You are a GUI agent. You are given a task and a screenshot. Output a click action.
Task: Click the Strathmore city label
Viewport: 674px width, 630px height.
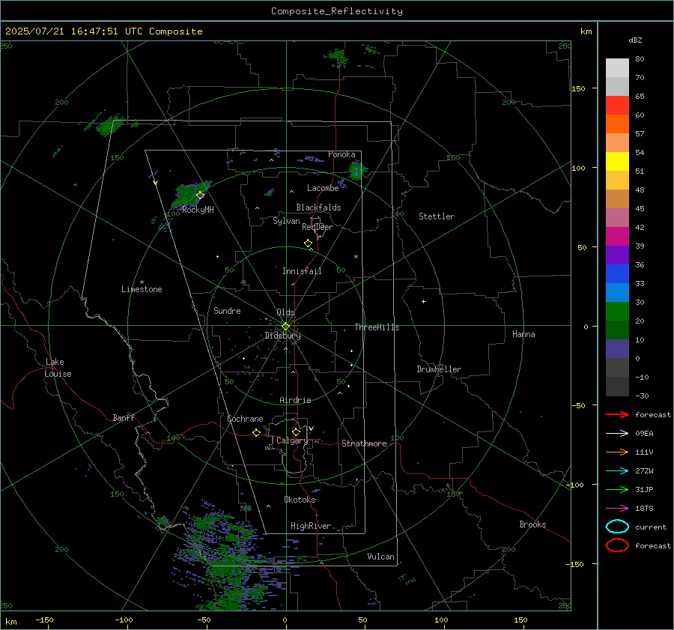364,443
